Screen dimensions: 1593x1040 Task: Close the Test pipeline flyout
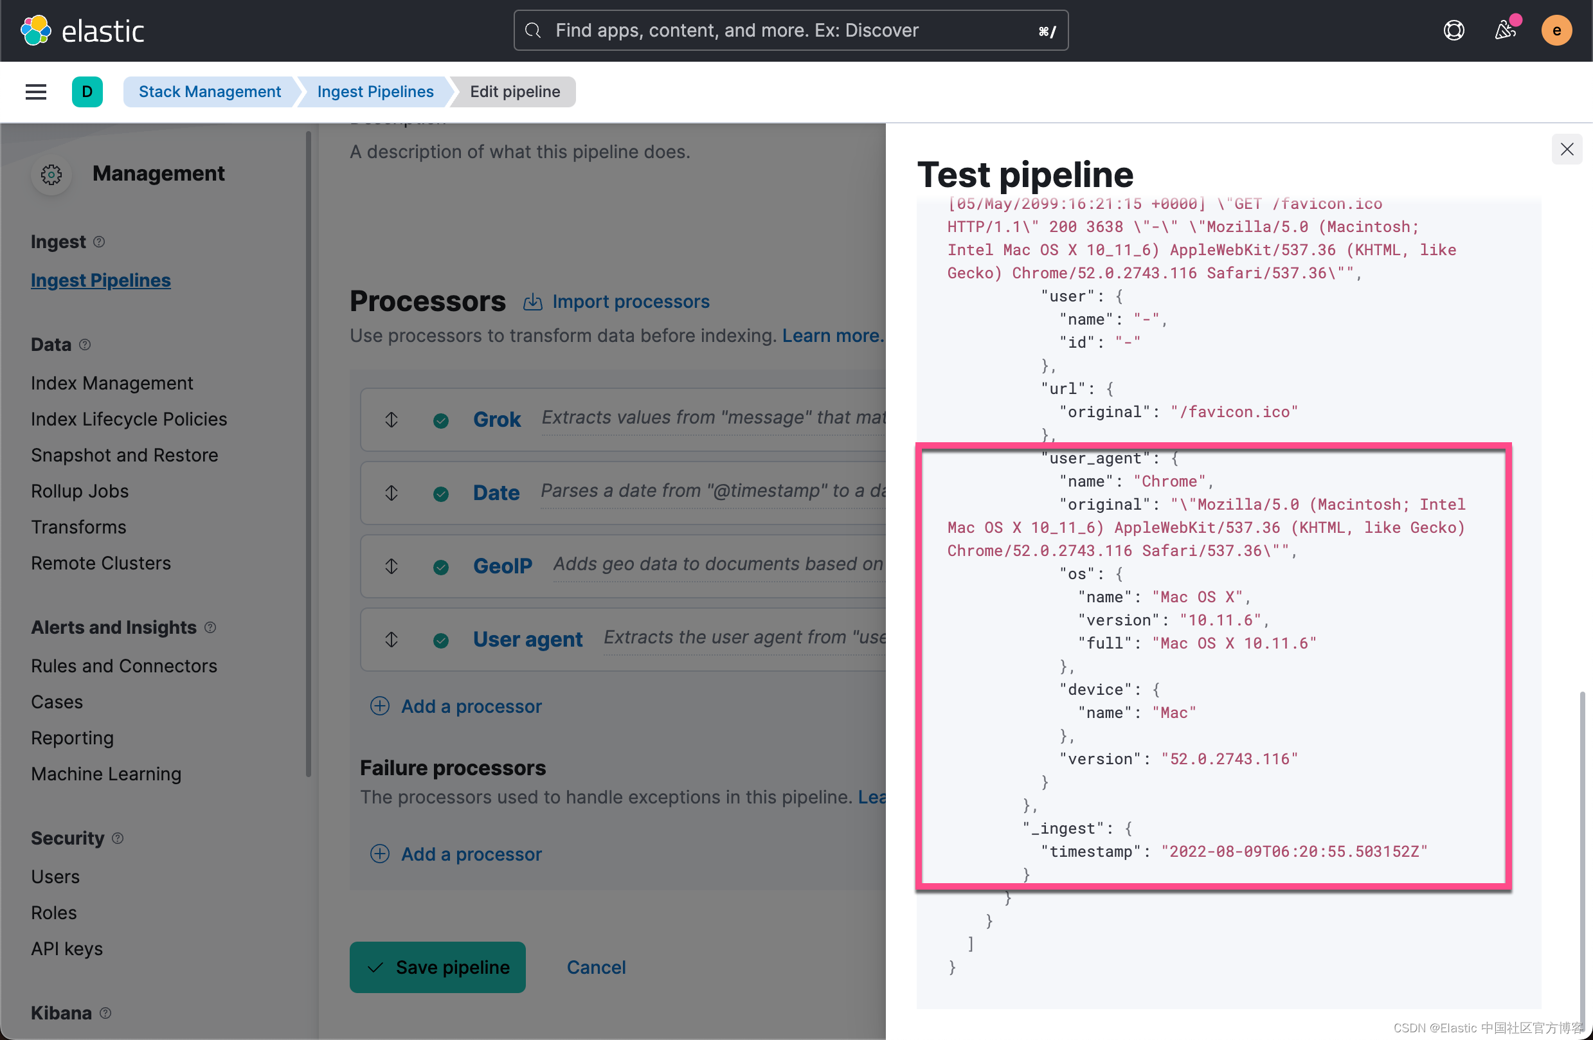(1567, 148)
